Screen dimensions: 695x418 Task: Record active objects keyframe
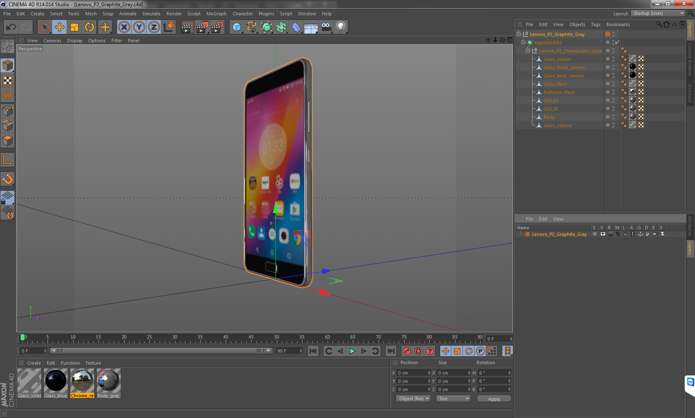[407, 351]
